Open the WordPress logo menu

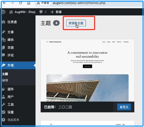click(x=4, y=12)
